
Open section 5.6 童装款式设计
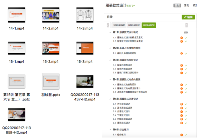[x=121, y=123]
